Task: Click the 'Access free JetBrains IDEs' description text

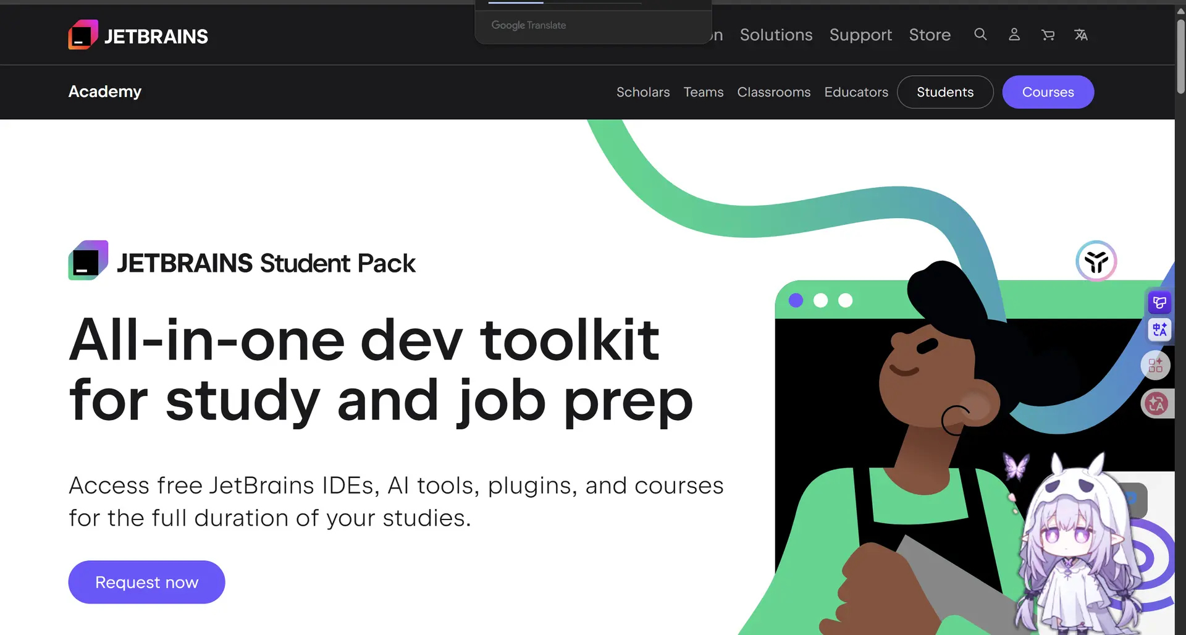Action: click(396, 502)
